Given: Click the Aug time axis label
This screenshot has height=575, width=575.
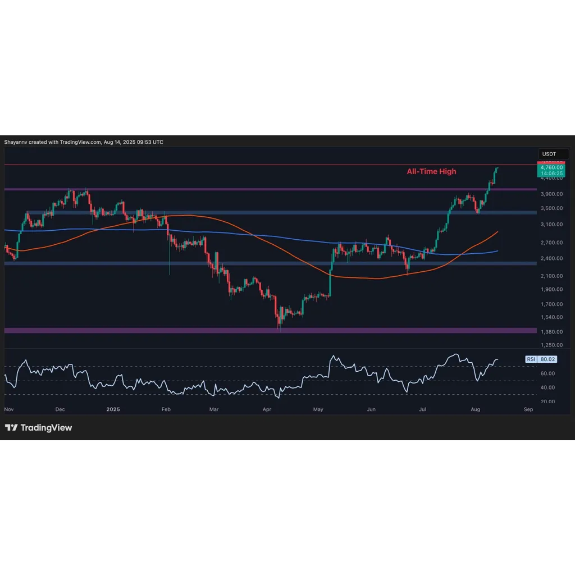Looking at the screenshot, I should coord(475,409).
